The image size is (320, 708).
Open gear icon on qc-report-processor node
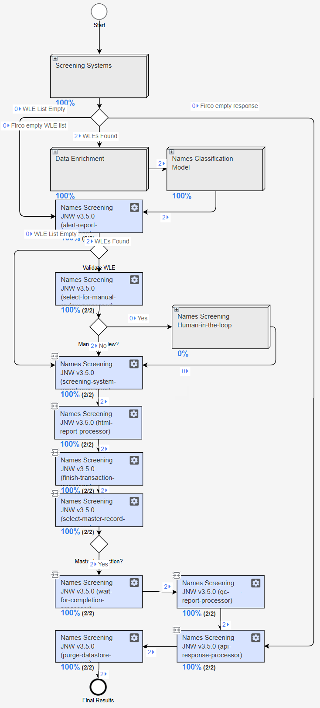point(255,583)
